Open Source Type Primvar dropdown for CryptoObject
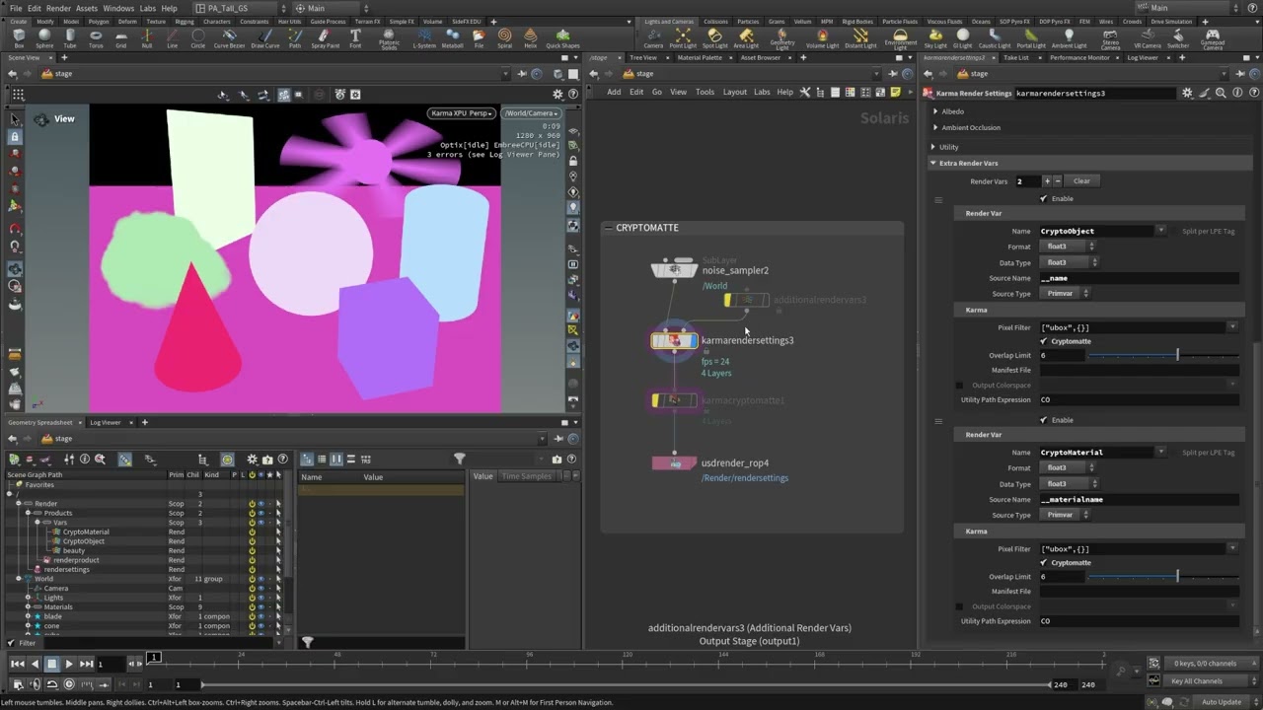Viewport: 1263px width, 710px height. click(1066, 294)
